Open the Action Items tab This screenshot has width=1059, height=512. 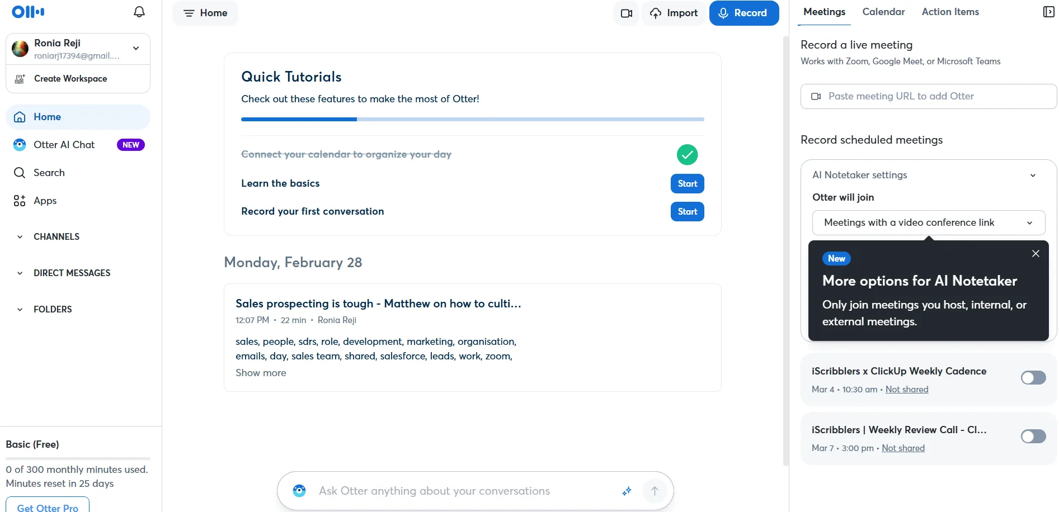950,12
